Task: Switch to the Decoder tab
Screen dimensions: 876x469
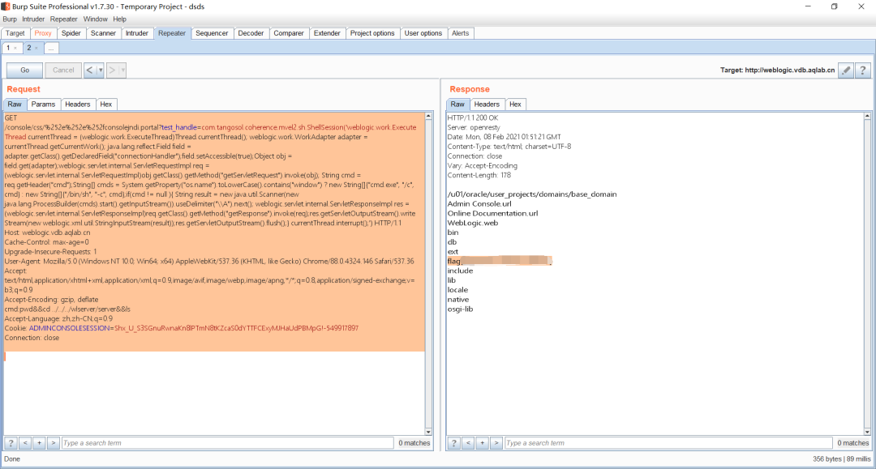Action: point(251,33)
